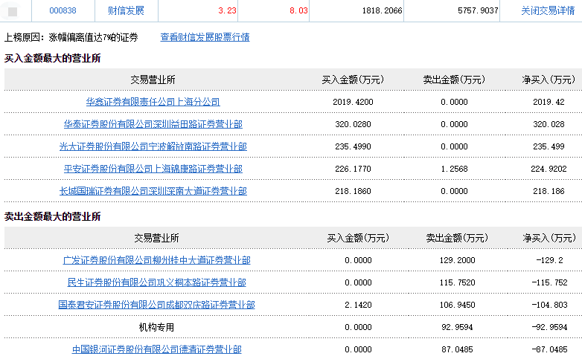
Task: Open 华鑫证券有限责任公司上海分公司 link
Action: 153,102
